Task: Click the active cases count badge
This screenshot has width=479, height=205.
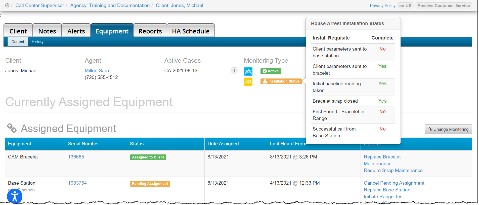Action: [x=234, y=71]
